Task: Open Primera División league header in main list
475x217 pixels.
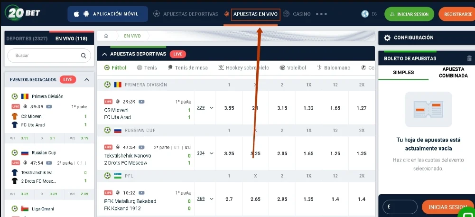Action: (x=146, y=85)
